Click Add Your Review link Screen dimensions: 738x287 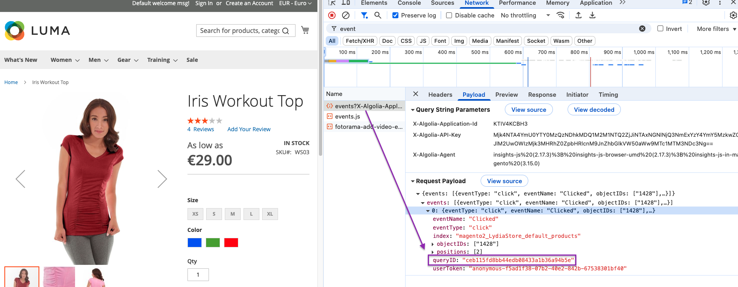click(x=249, y=129)
